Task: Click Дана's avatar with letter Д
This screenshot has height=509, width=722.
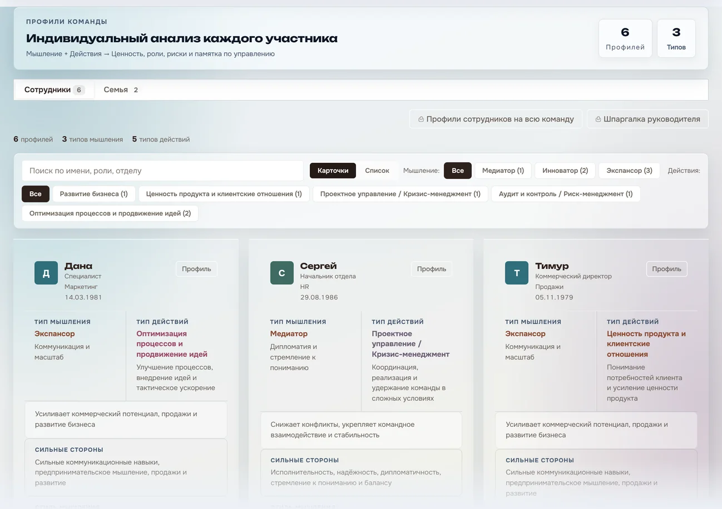Action: pyautogui.click(x=46, y=273)
